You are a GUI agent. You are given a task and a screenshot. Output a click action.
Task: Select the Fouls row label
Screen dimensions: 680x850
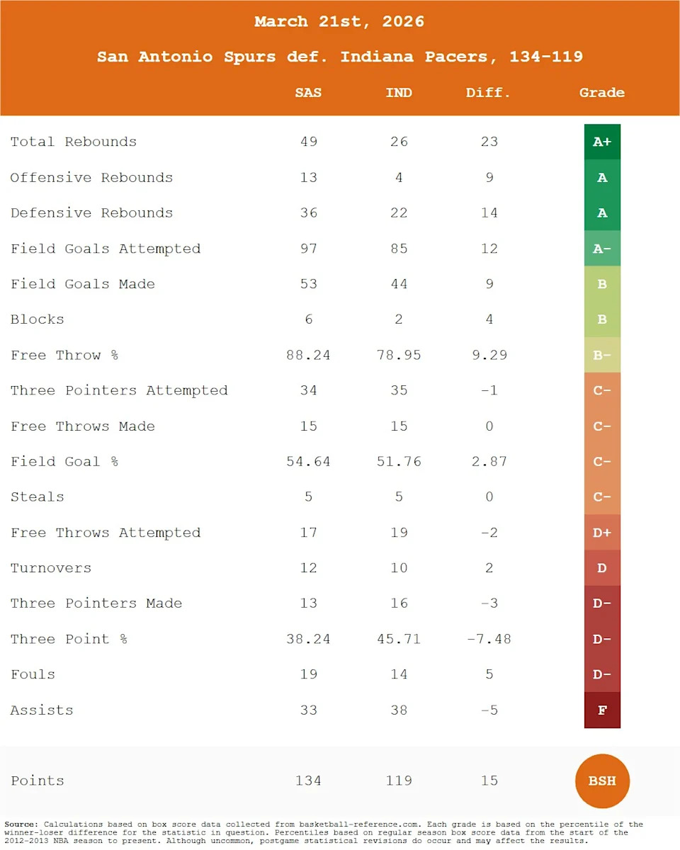click(33, 674)
